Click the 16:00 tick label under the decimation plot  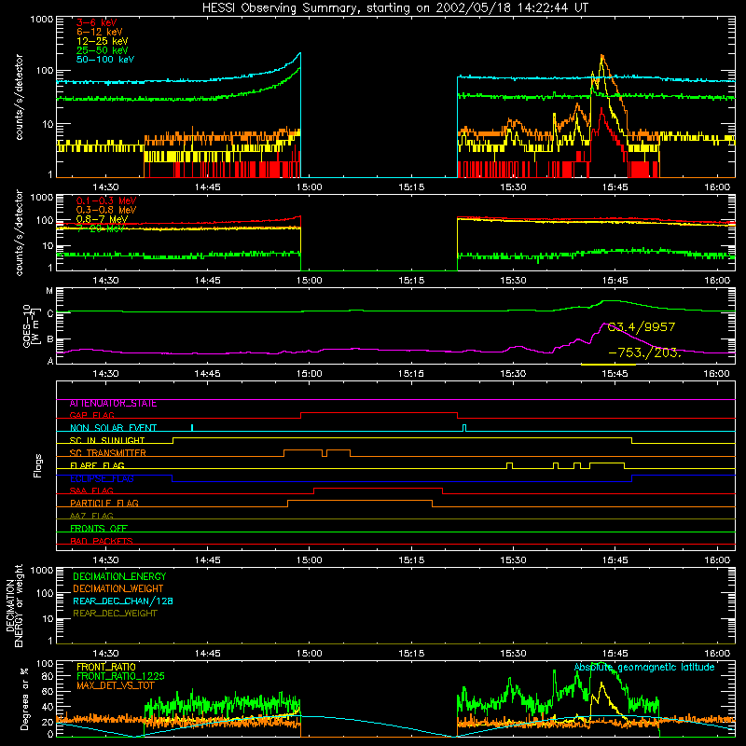click(717, 654)
